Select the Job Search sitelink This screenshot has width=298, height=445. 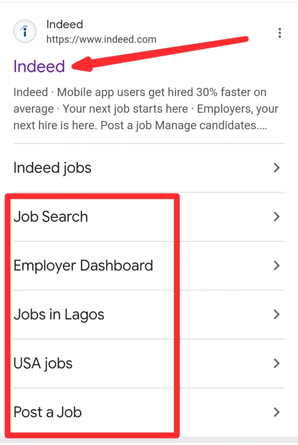click(51, 217)
